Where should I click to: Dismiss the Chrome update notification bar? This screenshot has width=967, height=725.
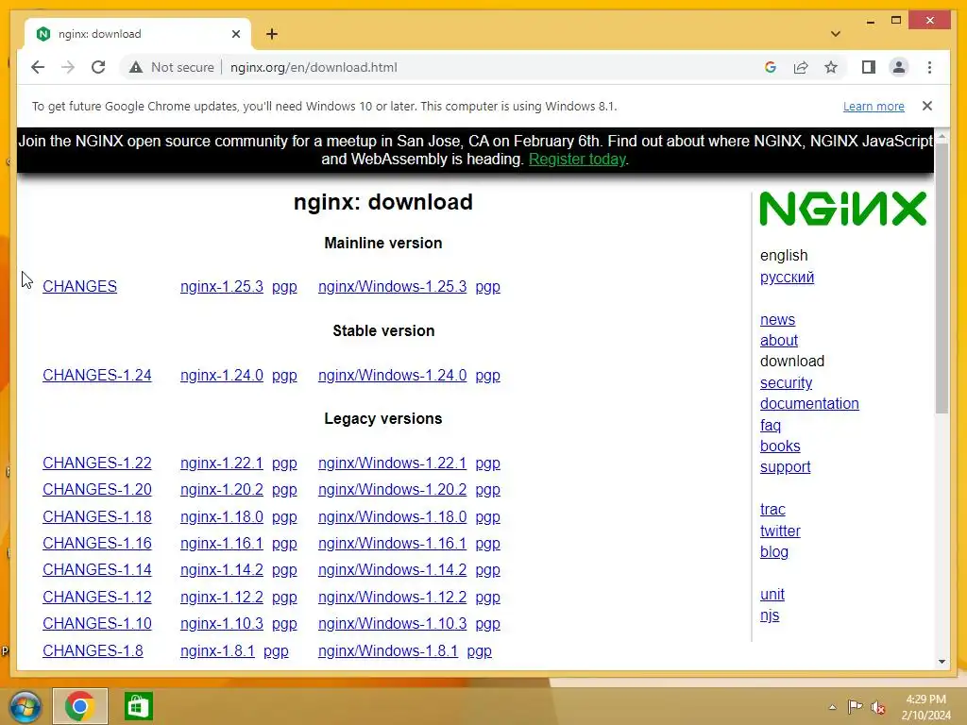click(927, 106)
